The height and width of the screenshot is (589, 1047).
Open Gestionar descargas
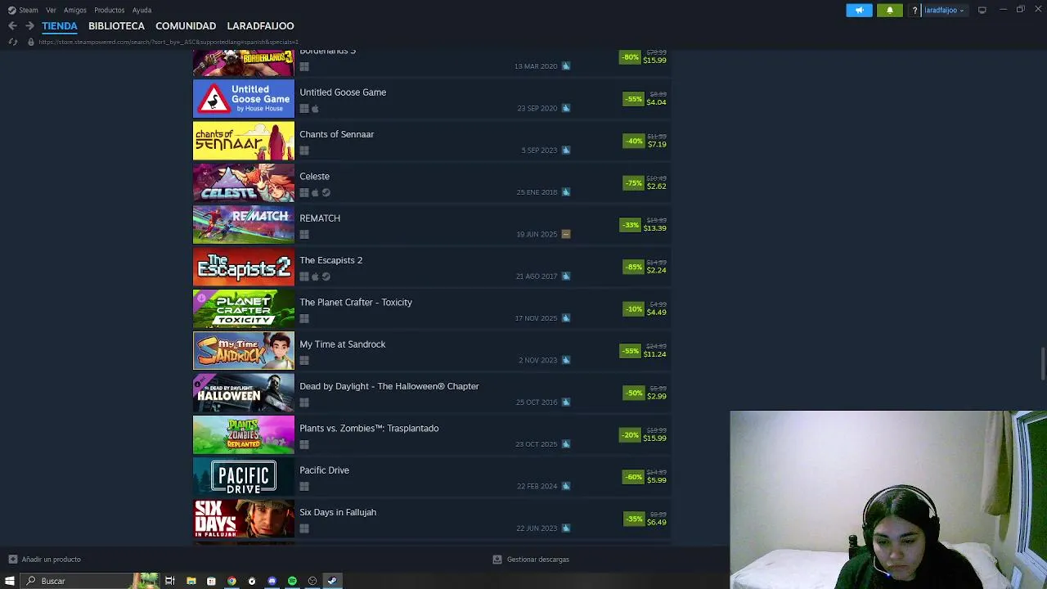click(x=531, y=560)
